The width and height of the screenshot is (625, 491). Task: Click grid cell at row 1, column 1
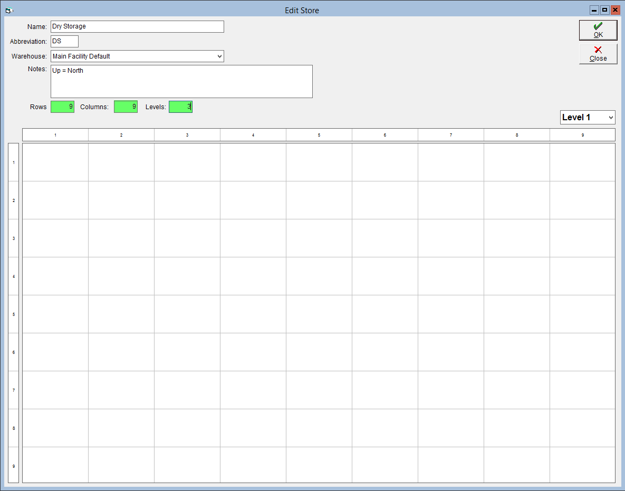[55, 162]
